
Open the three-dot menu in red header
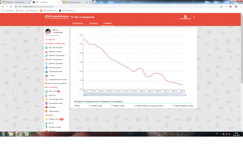pos(194,17)
